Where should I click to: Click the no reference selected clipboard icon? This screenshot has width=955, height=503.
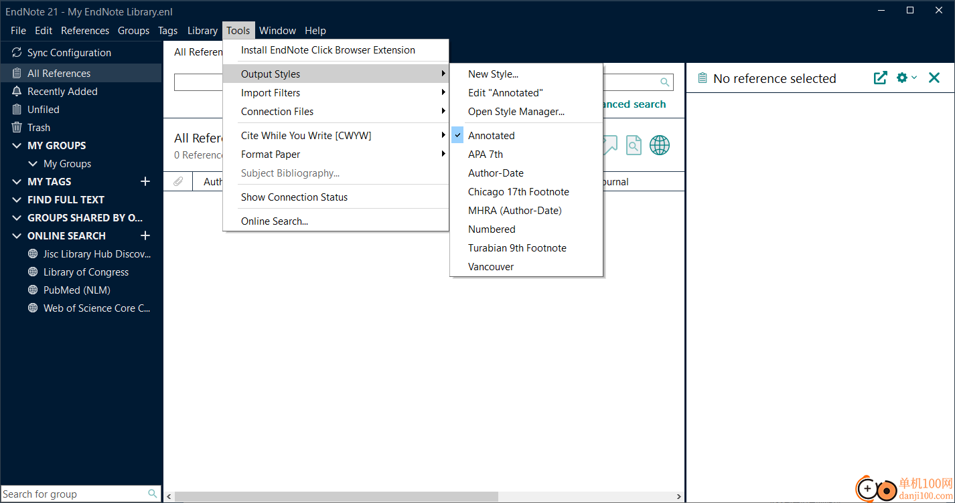703,79
